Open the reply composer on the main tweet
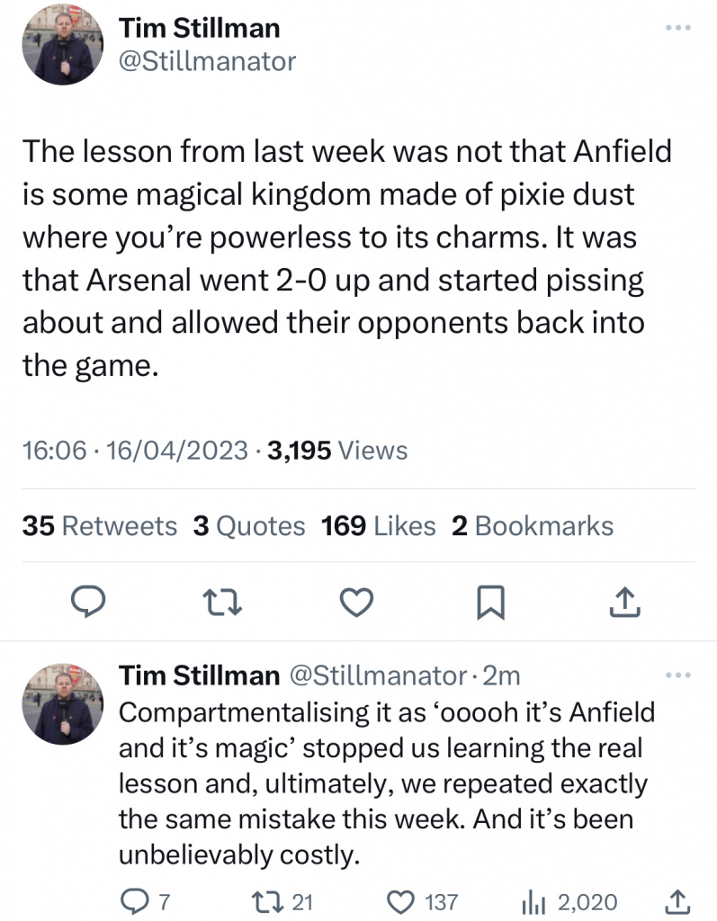This screenshot has width=717, height=921. click(88, 602)
